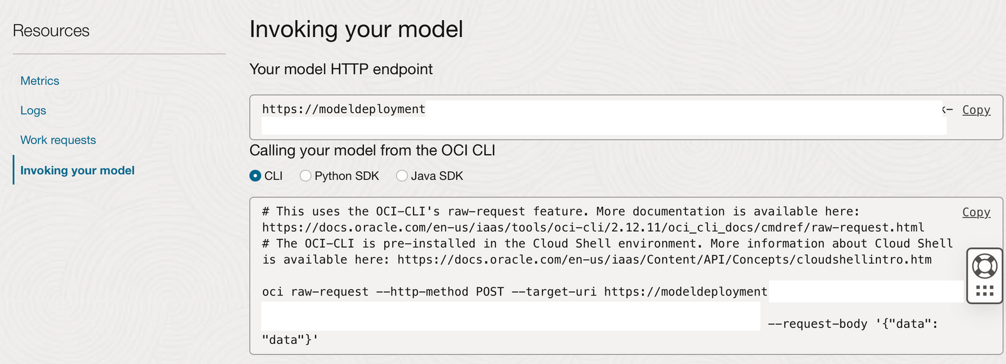This screenshot has width=1006, height=364.
Task: Click the 'Your model HTTP endpoint' heading
Action: 341,69
